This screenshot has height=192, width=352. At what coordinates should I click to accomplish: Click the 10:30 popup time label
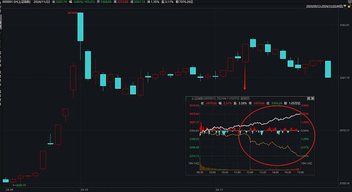[225, 173]
